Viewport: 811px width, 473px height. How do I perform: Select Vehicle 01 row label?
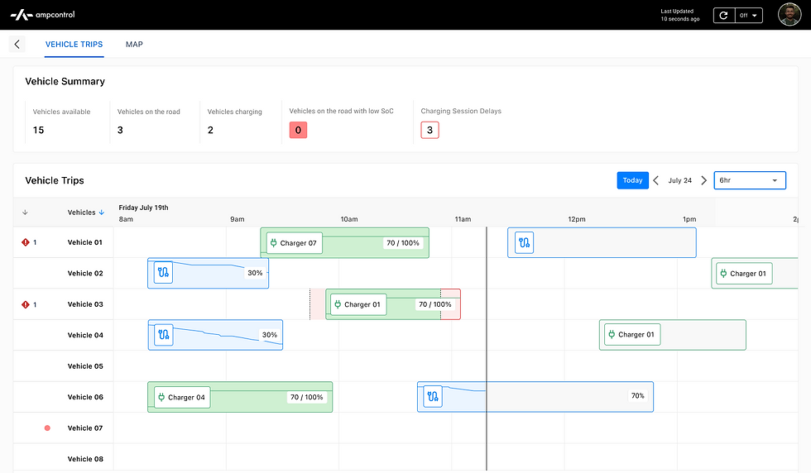85,242
